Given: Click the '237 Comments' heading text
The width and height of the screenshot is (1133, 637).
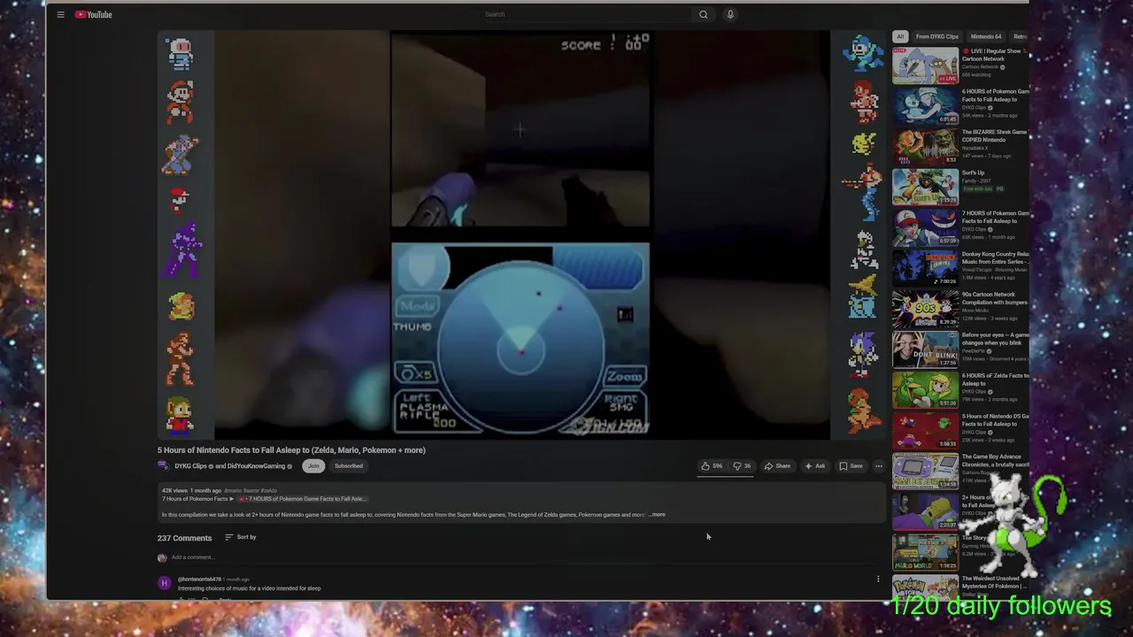Looking at the screenshot, I should 184,538.
